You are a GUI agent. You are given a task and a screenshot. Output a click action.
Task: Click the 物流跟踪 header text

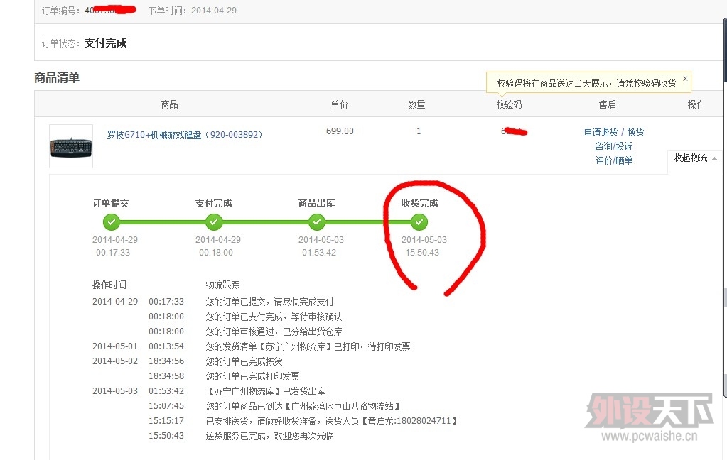[223, 285]
